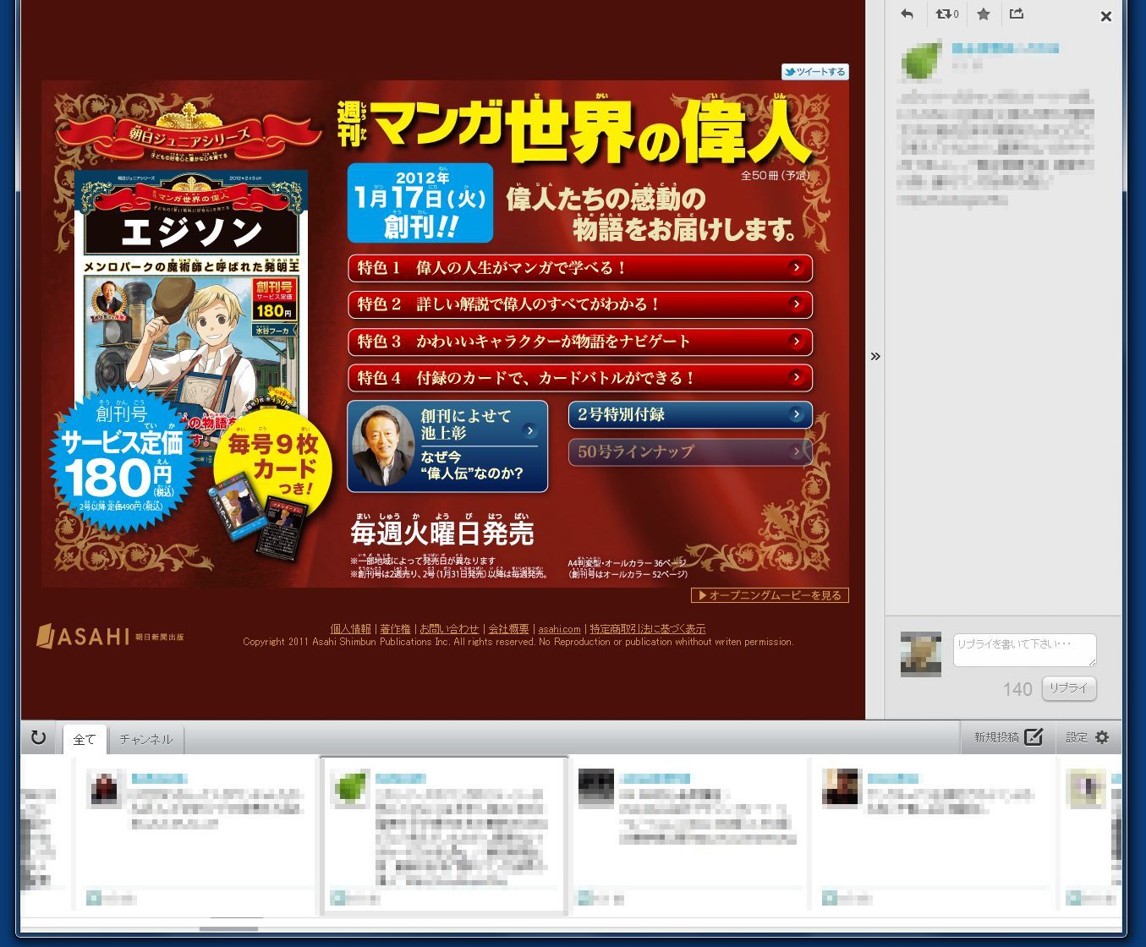Click the green leaf avatar in detail panel
Image resolution: width=1146 pixels, height=947 pixels.
pos(921,61)
